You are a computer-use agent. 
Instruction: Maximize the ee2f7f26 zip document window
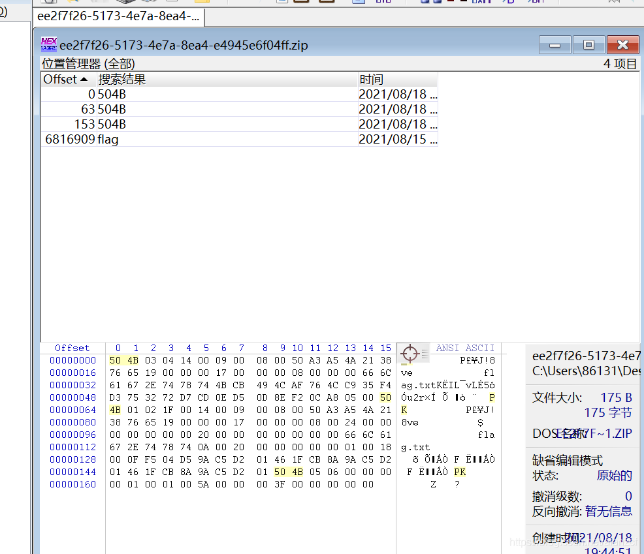point(588,45)
